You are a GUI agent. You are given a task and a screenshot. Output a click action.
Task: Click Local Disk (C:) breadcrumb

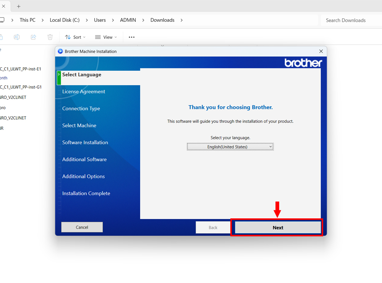65,20
